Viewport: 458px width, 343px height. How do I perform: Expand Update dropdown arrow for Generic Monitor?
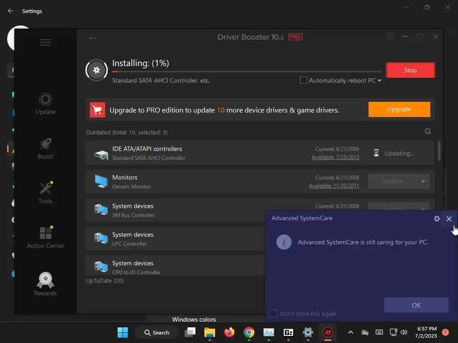[x=423, y=181]
